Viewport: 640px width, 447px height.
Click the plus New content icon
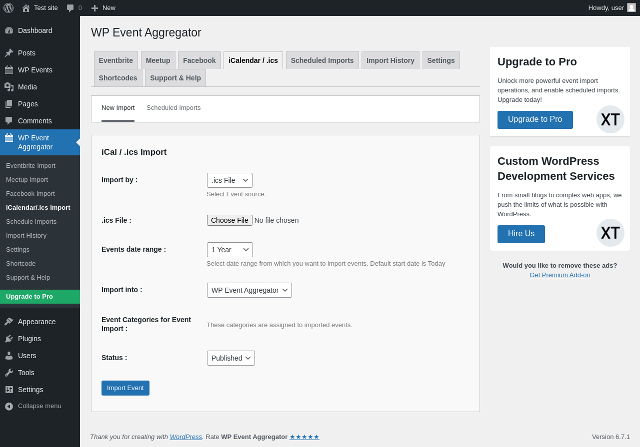coord(94,8)
